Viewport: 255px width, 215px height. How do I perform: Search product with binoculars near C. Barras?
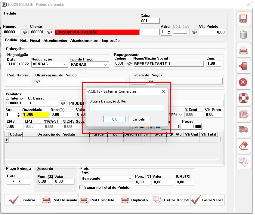click(x=63, y=103)
